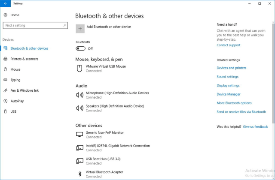Screen dimensions: 275x180
Task: Click the vertical scrollbar thumb on the right
Action: pyautogui.click(x=273, y=73)
